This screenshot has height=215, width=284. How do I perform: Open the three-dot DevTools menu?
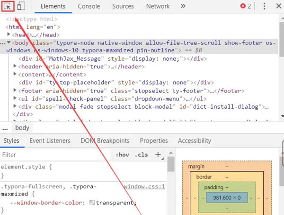pos(265,7)
